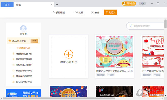167x100 pixels.
Task: Click the 精美图标 star icon
Action: pos(14,71)
